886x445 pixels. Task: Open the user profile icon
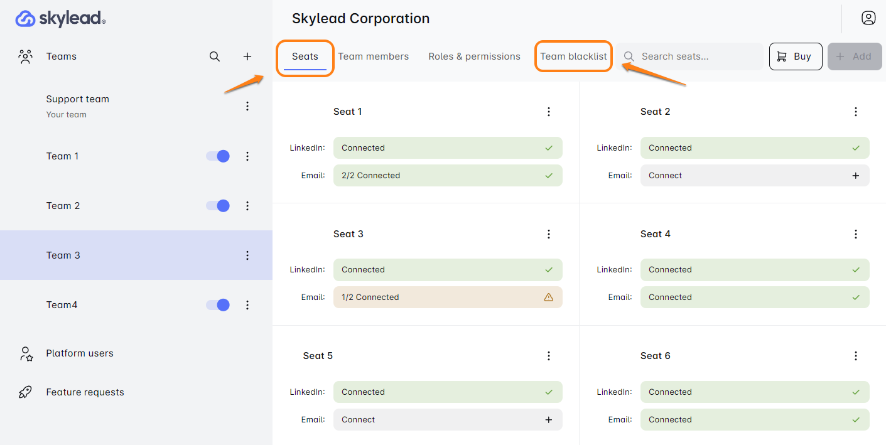pos(868,18)
